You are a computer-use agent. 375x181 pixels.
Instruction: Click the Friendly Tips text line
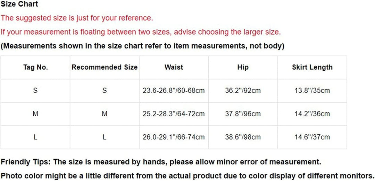point(161,162)
